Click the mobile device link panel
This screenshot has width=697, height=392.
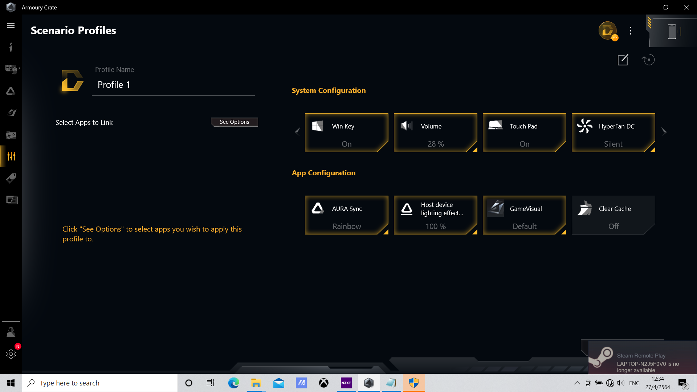point(673,32)
